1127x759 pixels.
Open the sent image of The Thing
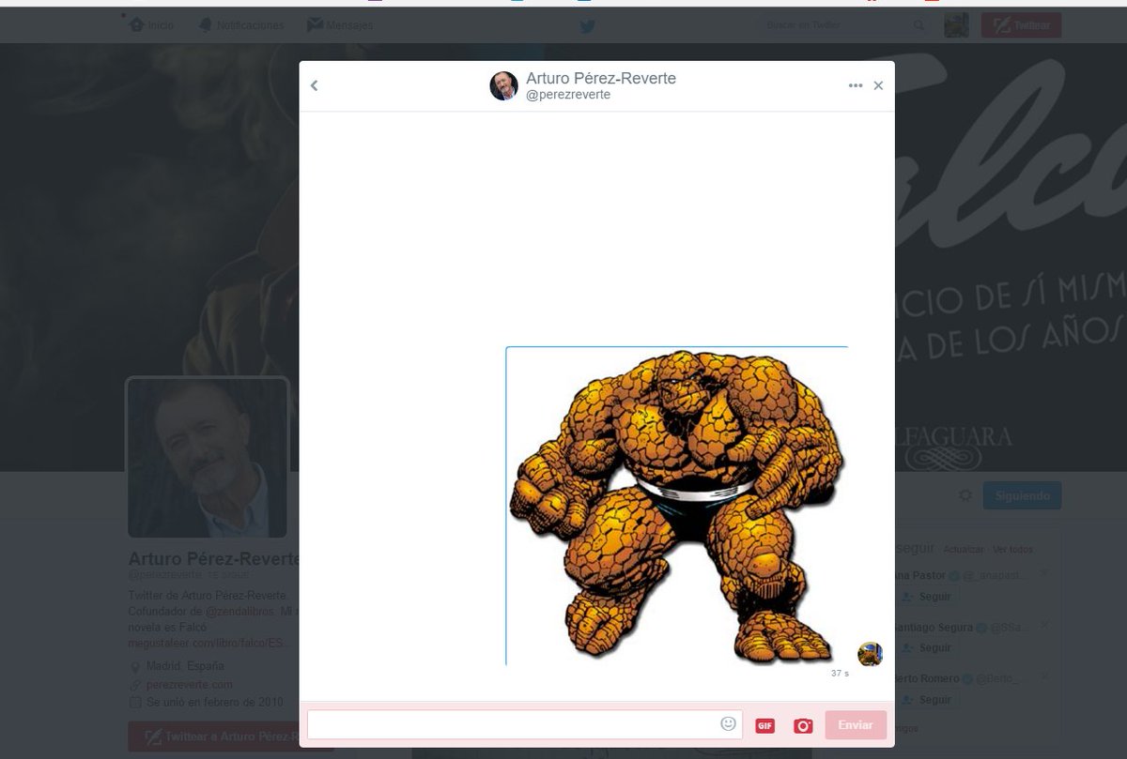point(677,506)
